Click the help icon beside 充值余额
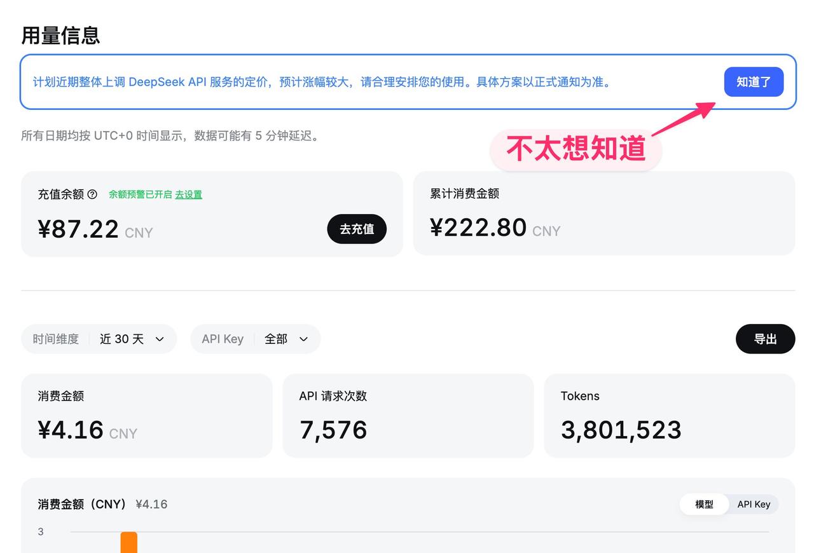Image resolution: width=814 pixels, height=553 pixels. [x=92, y=195]
